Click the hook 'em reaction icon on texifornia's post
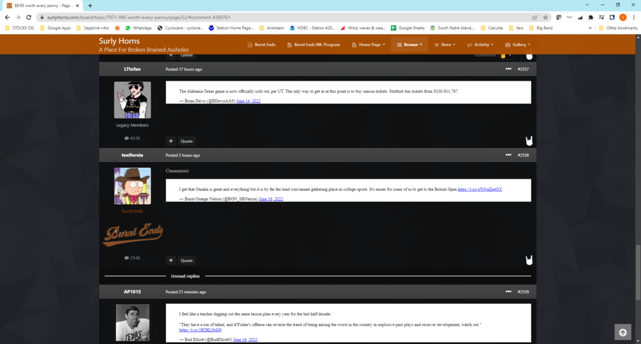Screen dimensions: 641x344 [529, 260]
